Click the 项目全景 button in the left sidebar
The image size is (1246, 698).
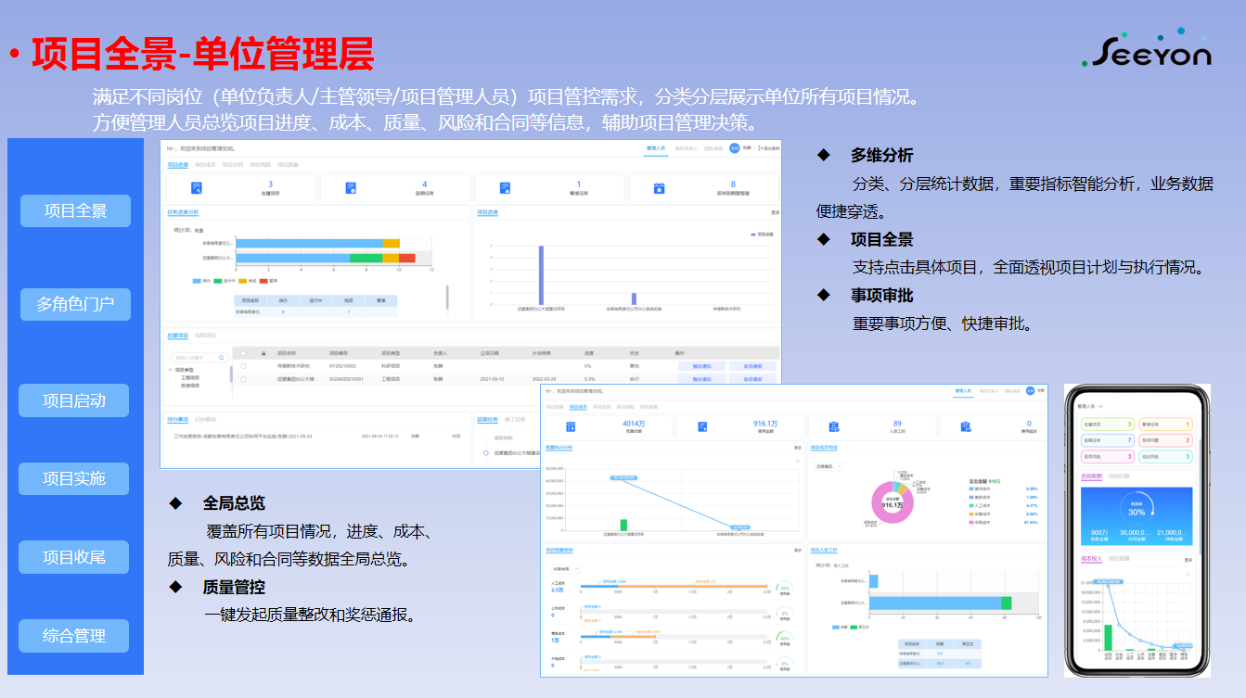tap(75, 210)
